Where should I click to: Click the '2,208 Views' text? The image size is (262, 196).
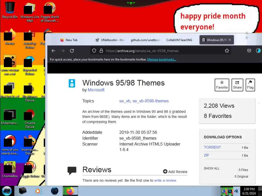(219, 106)
